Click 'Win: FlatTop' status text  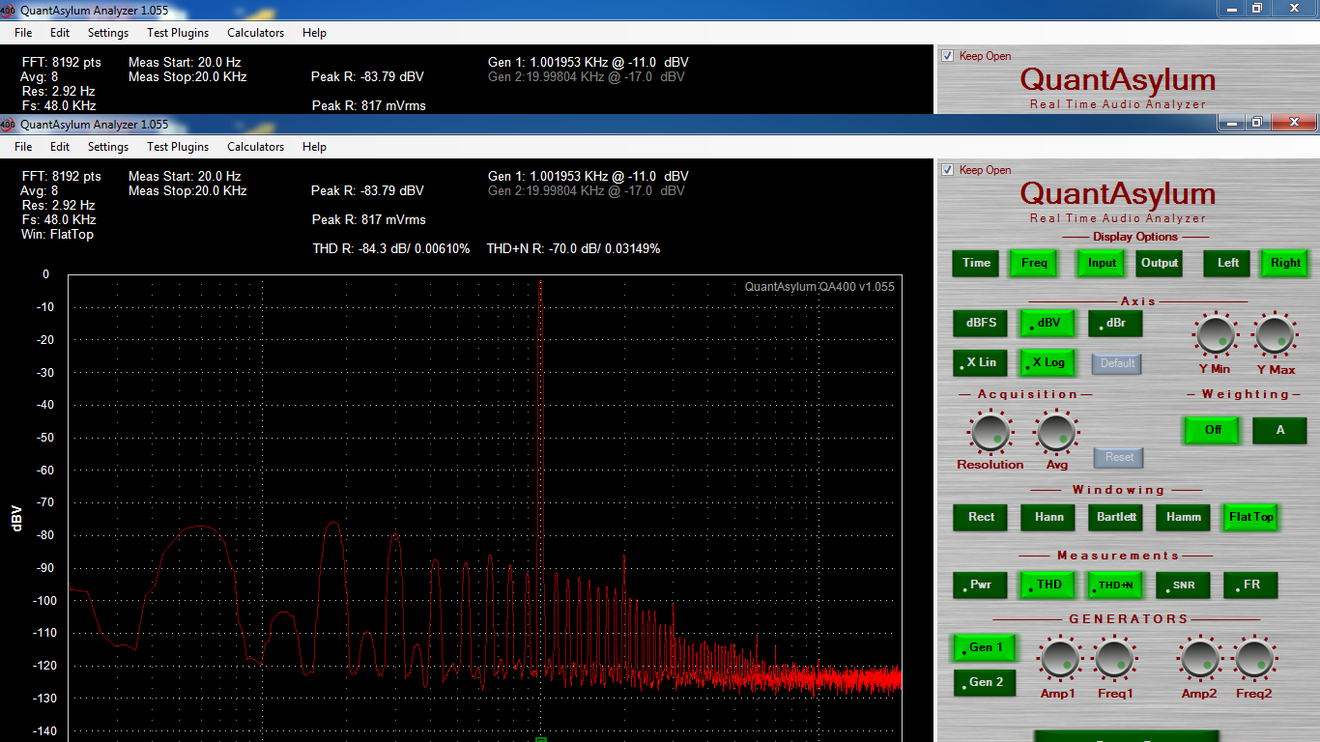tap(57, 234)
